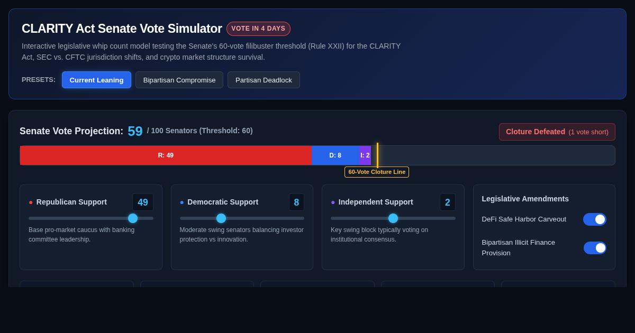Click the red dot beside Republican Support
Screen dimensions: 635x333
click(31, 202)
